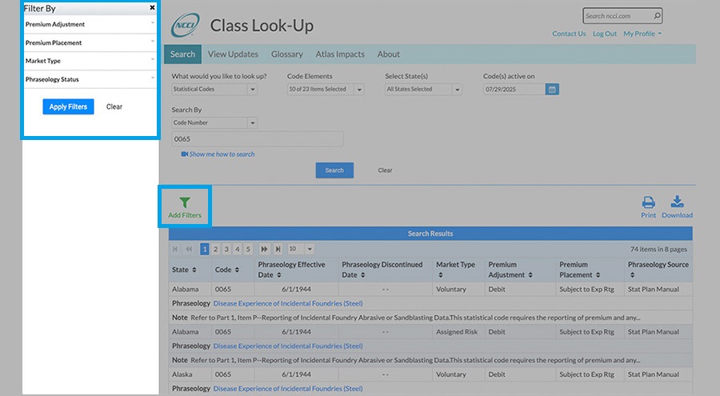Click the Search Results header bar

point(430,234)
